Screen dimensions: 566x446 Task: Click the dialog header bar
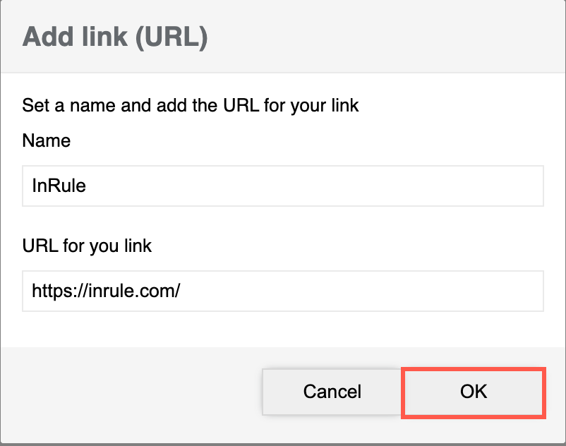pos(282,34)
